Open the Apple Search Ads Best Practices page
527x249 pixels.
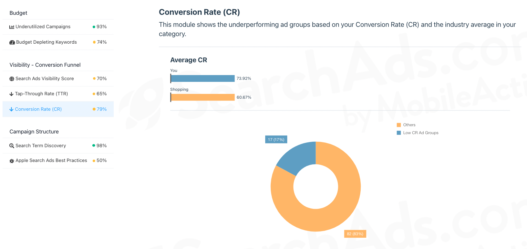point(51,161)
